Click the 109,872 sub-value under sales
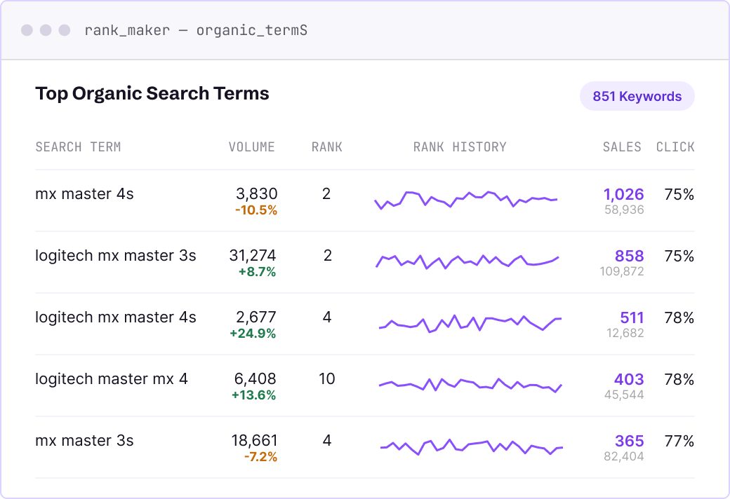The height and width of the screenshot is (499, 730). 622,272
